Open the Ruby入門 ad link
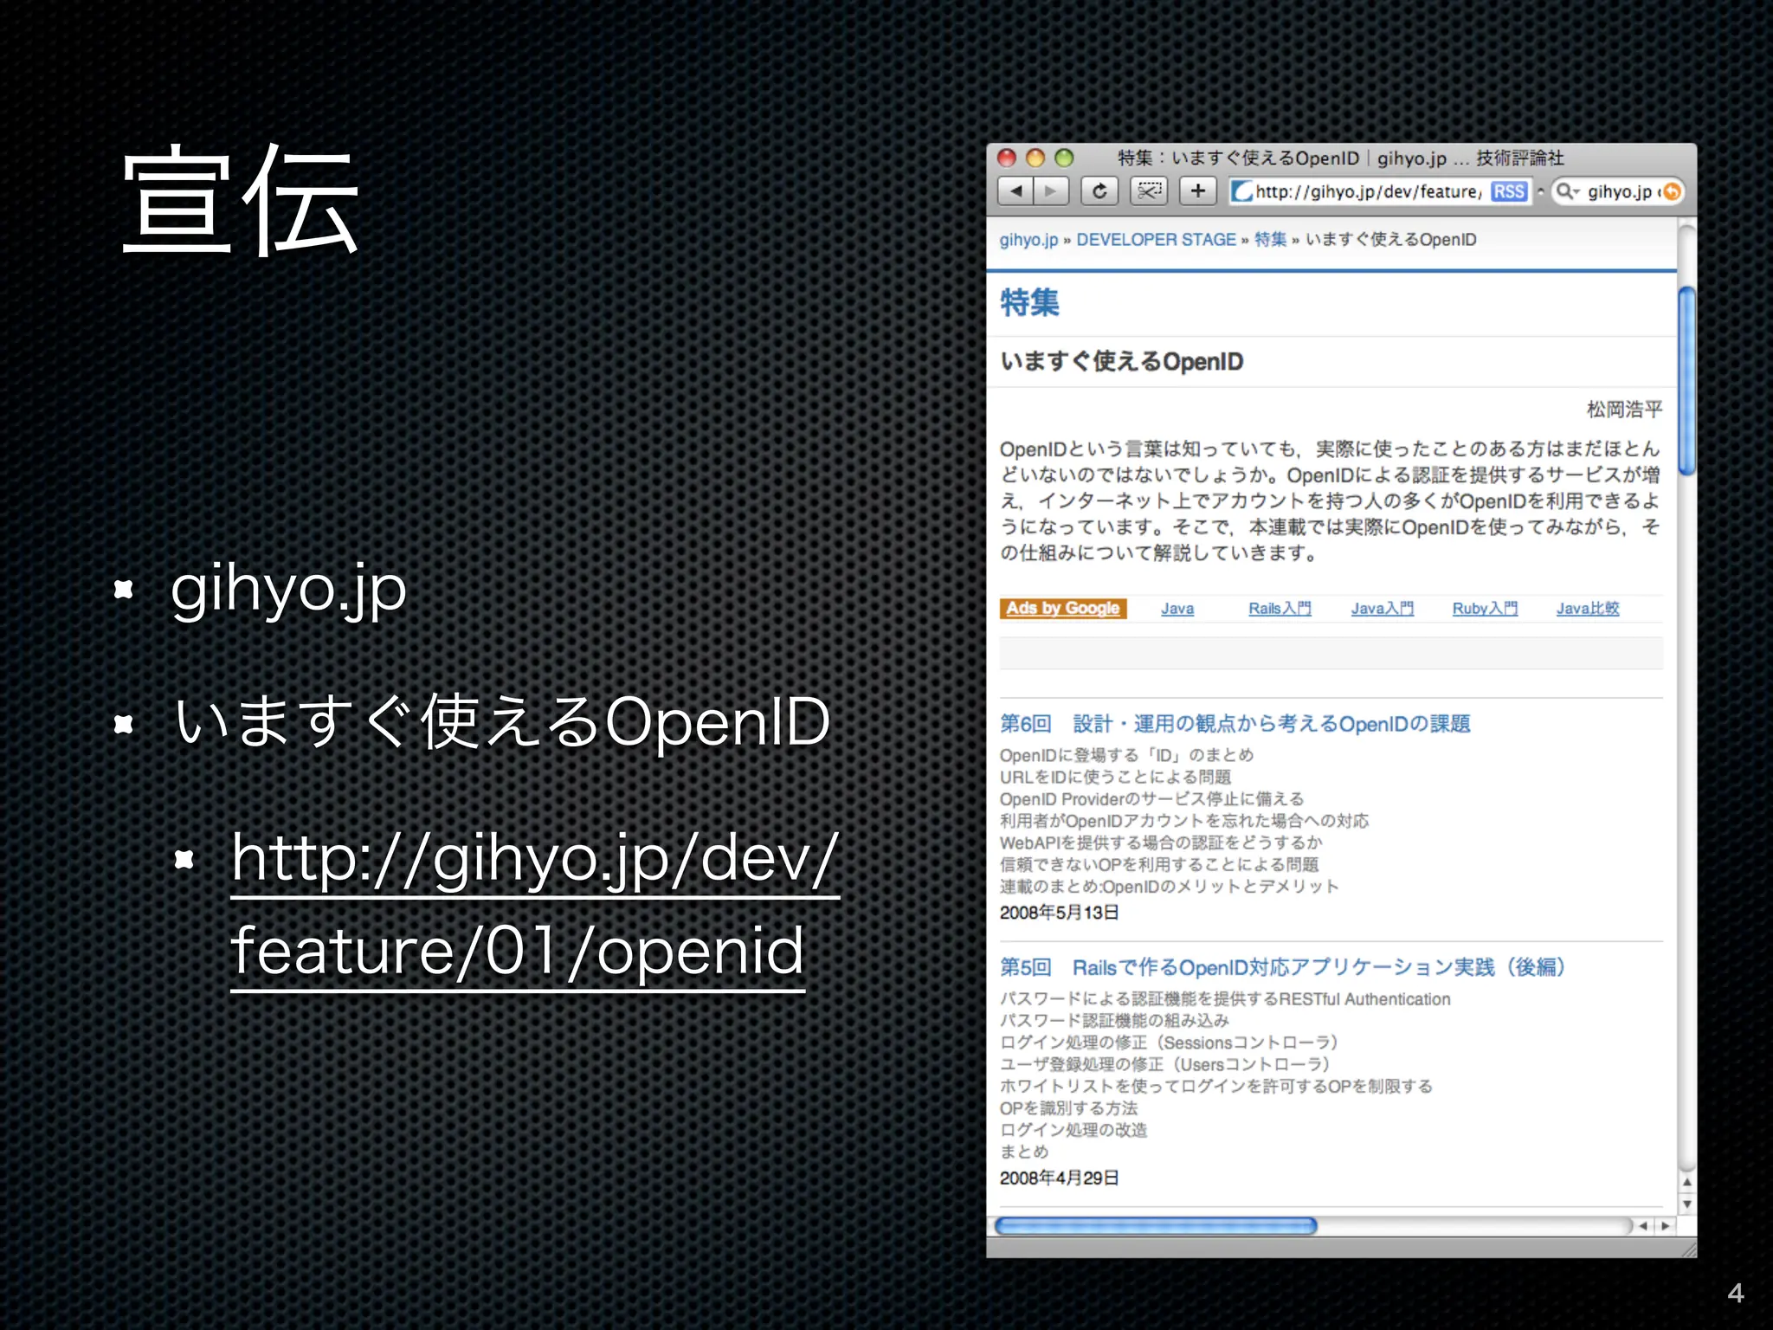 (x=1485, y=609)
